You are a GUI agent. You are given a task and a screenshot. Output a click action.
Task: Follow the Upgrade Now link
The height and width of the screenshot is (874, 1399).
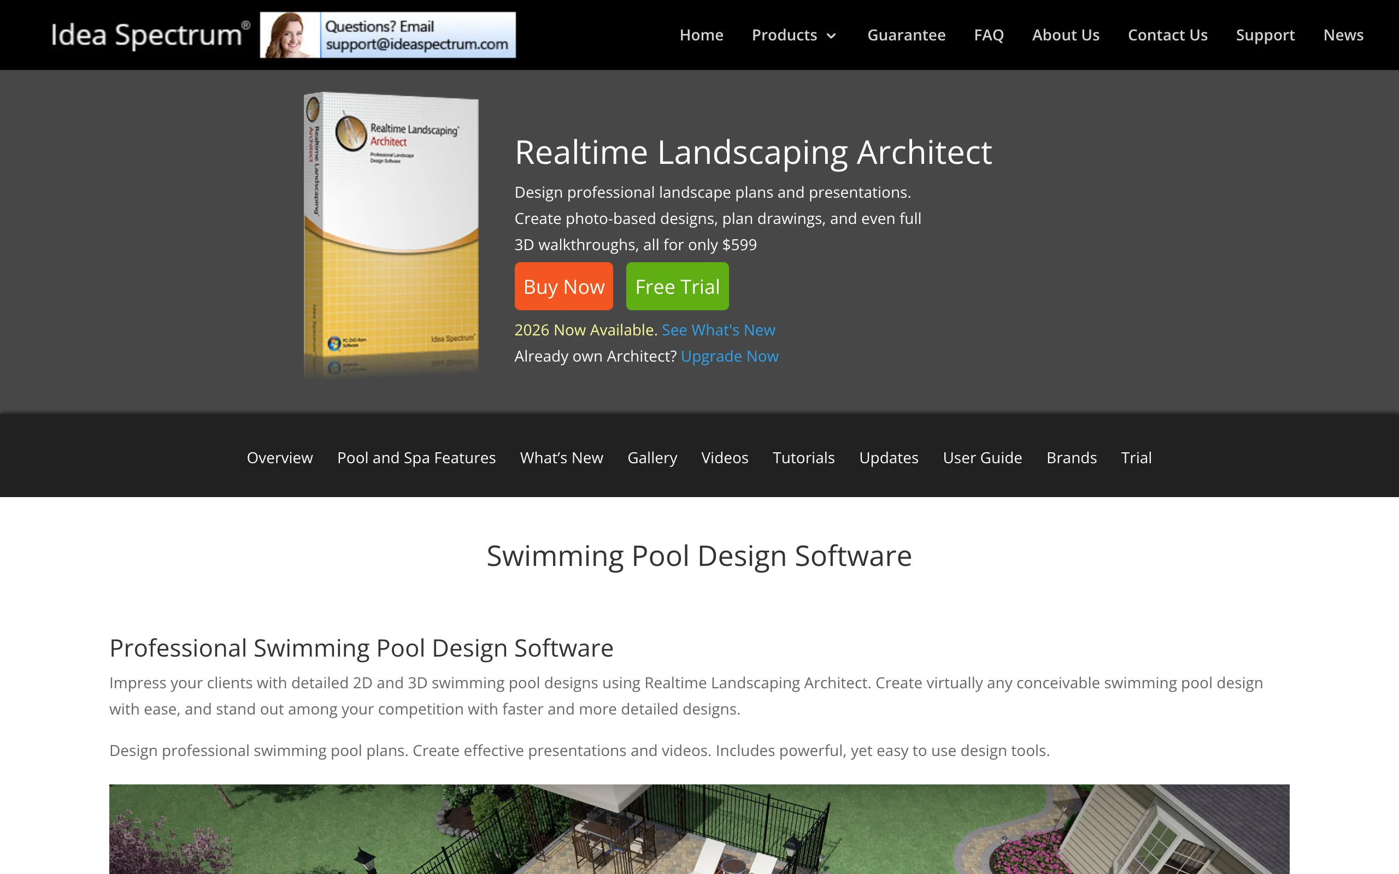730,356
